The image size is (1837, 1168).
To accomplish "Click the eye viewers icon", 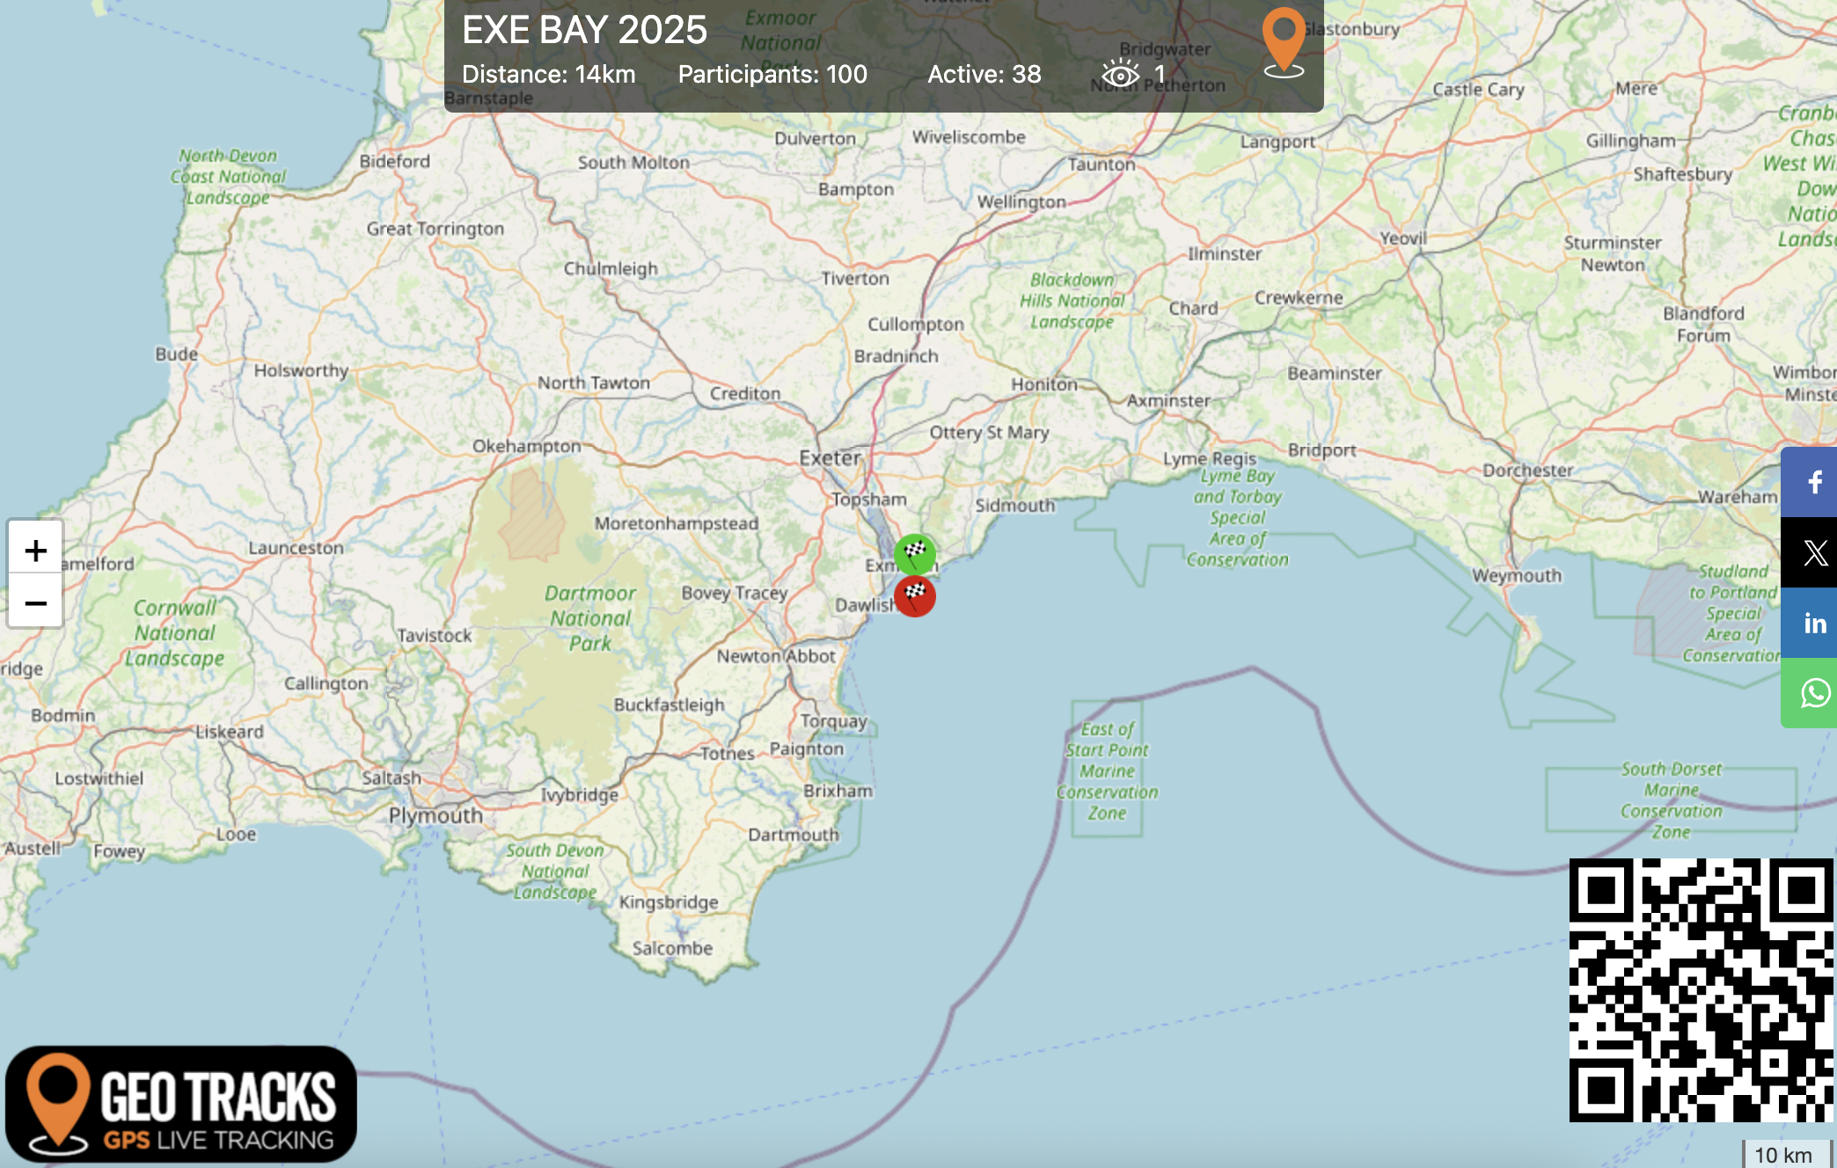I will 1121,74.
